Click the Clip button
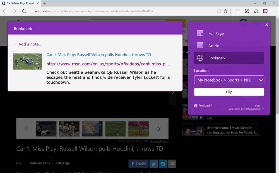The image size is (279, 173). point(229,92)
